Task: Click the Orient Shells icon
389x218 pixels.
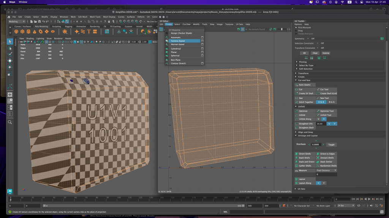Action: (296, 154)
